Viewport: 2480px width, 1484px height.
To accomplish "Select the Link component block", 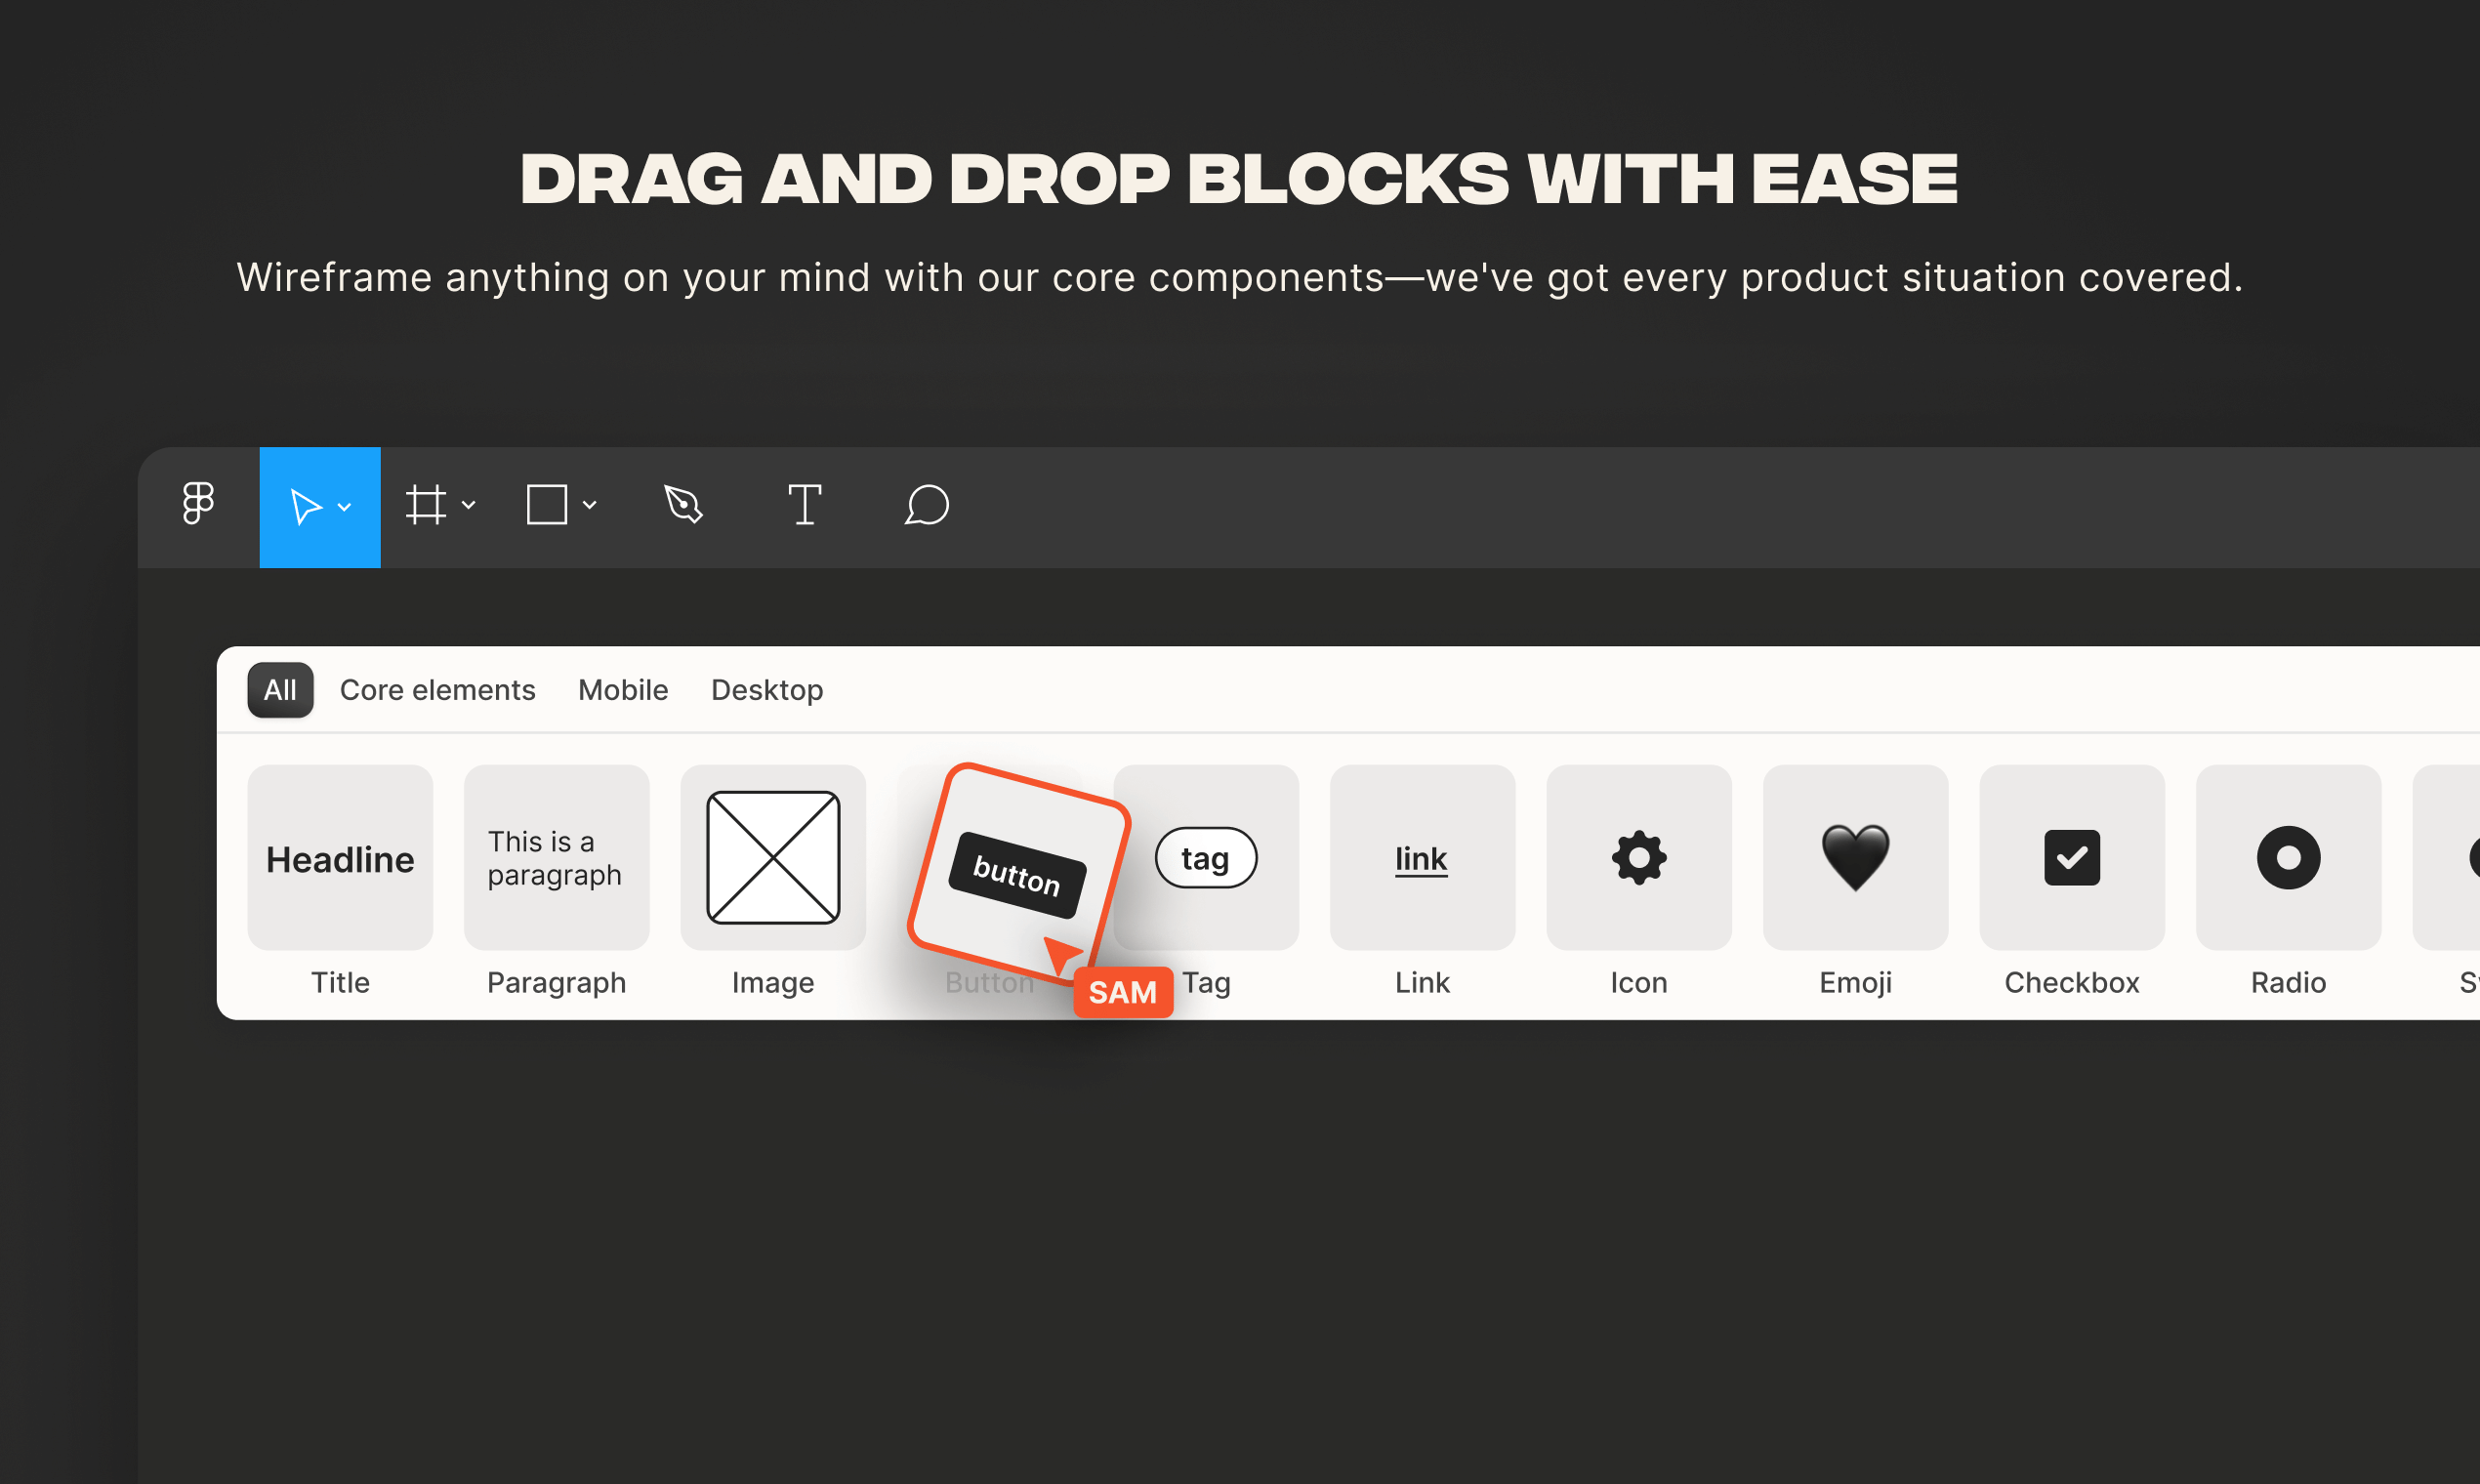I will click(1421, 857).
